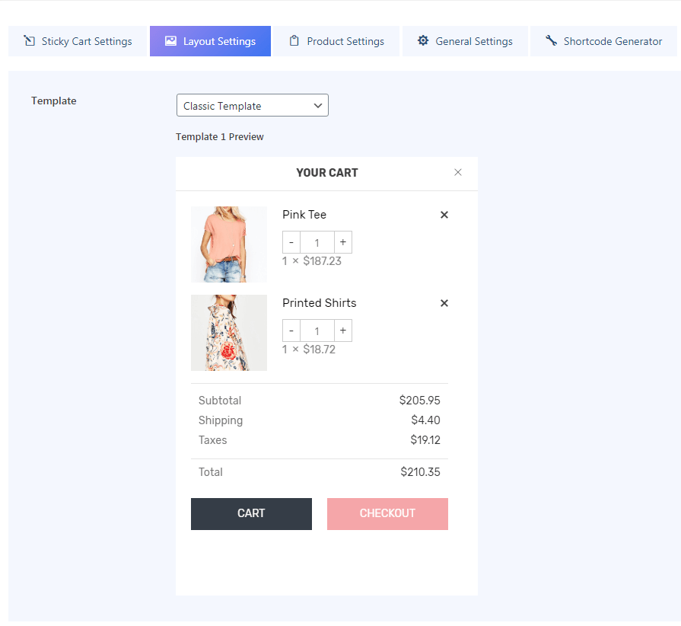Decrease the Printed Shirts quantity
The height and width of the screenshot is (626, 681).
(291, 331)
